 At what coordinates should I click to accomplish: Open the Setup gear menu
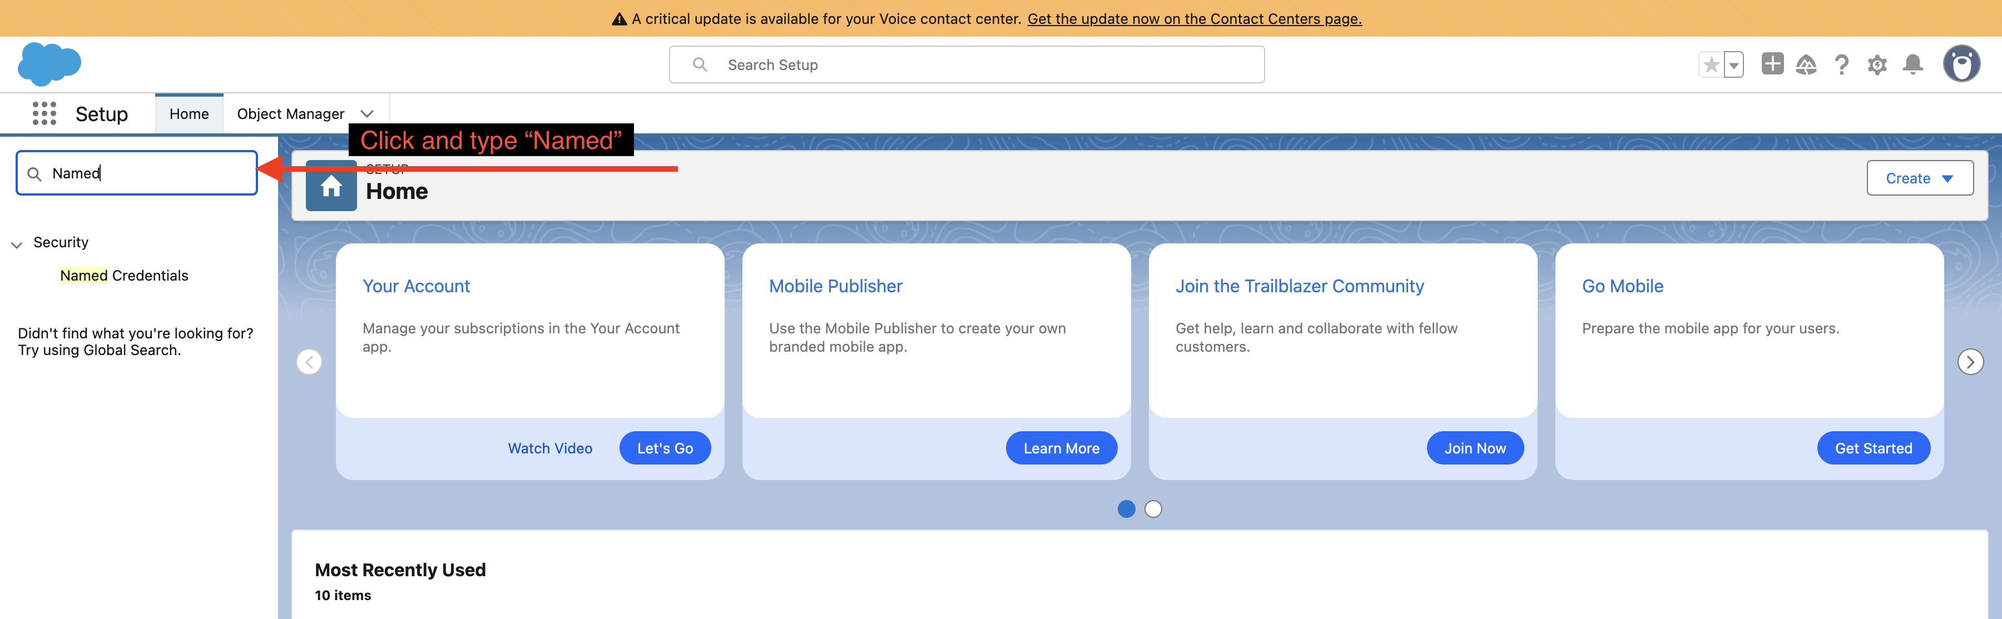point(1877,64)
